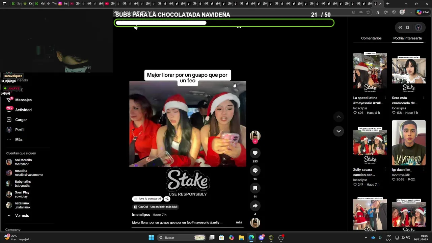The width and height of the screenshot is (432, 243).
Task: Open Mensajes in the sidebar
Action: coord(19,100)
